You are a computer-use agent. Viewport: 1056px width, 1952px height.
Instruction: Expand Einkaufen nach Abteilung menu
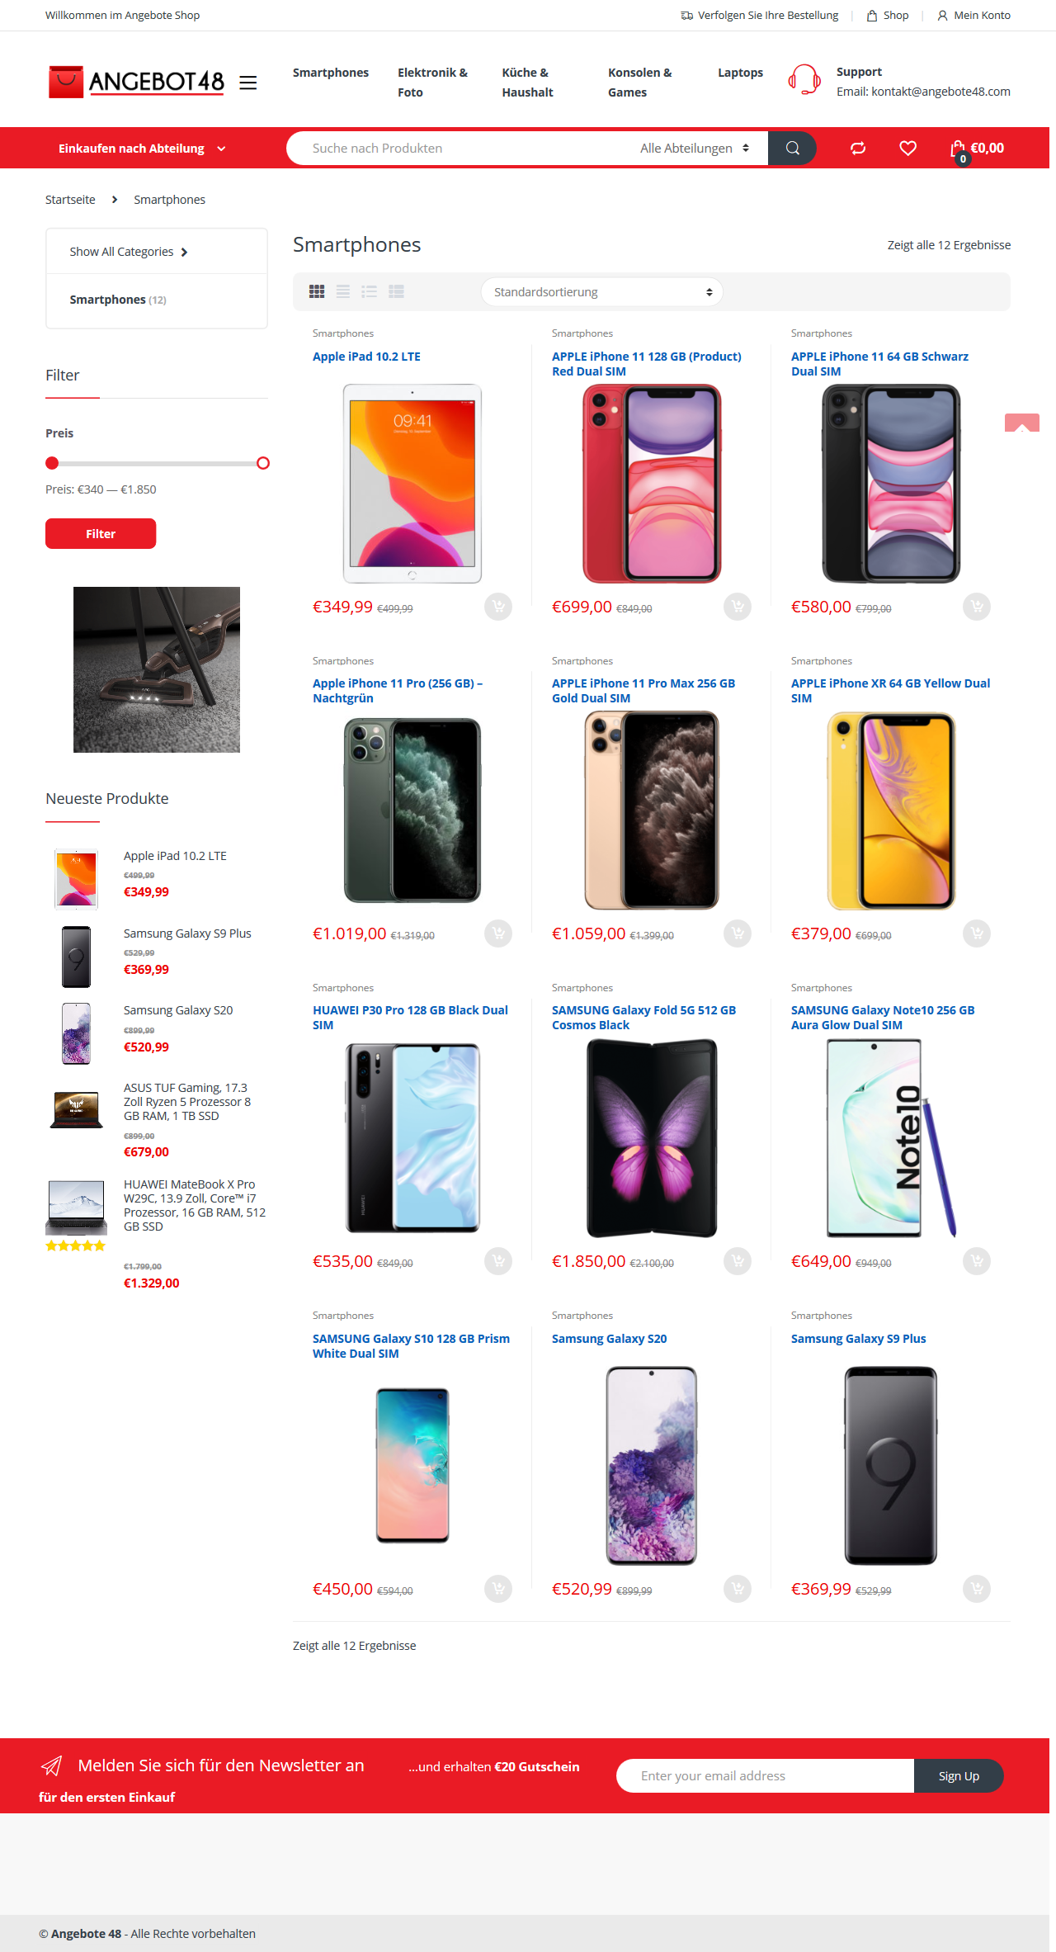click(x=142, y=149)
